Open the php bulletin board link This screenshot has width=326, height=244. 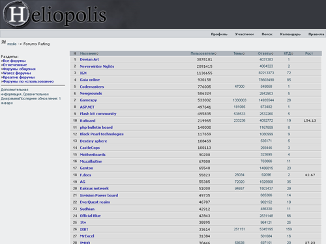[x=96, y=128]
